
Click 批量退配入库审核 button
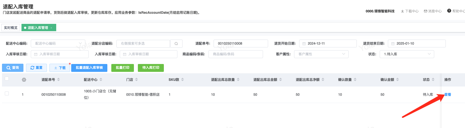[89, 68]
